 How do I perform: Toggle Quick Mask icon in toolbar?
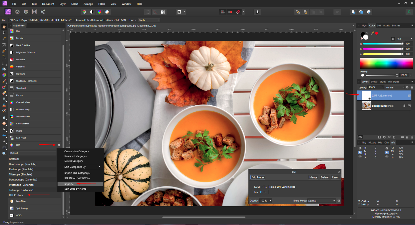coord(179,12)
